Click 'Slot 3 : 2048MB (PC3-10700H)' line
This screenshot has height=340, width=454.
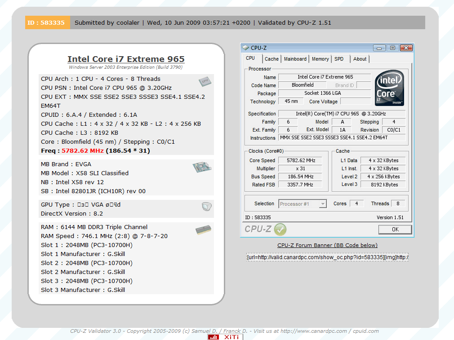coord(87,281)
